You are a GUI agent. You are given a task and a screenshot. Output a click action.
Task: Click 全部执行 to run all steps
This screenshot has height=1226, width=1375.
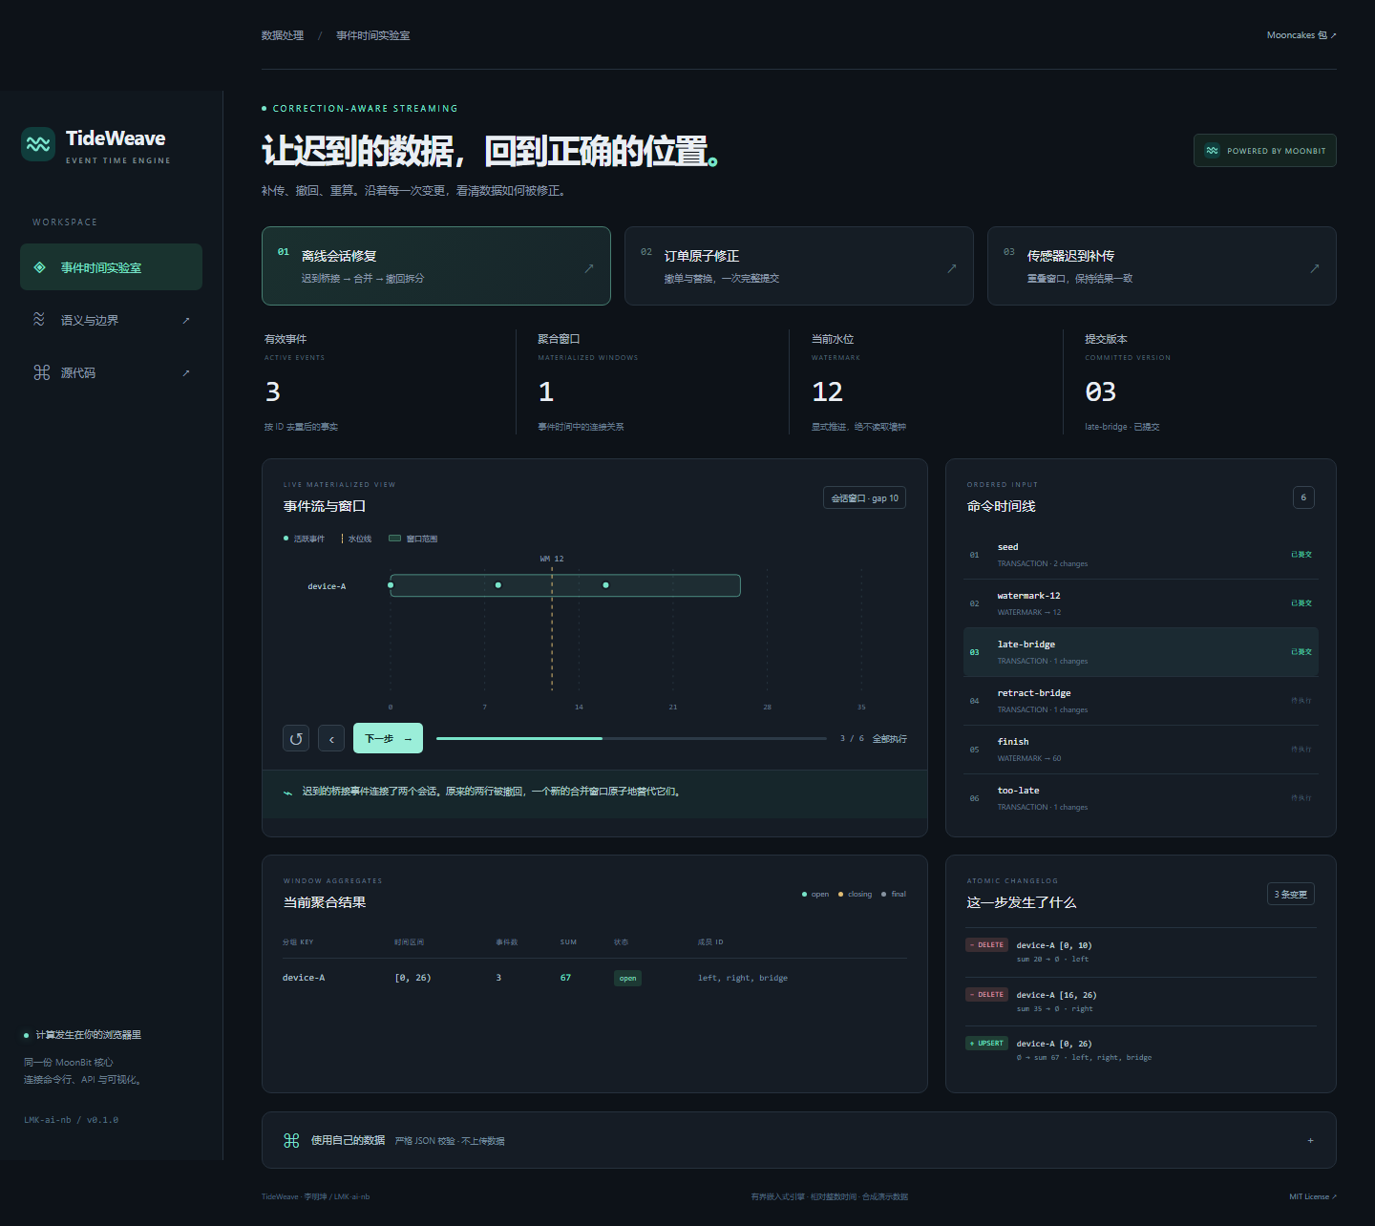coord(889,738)
